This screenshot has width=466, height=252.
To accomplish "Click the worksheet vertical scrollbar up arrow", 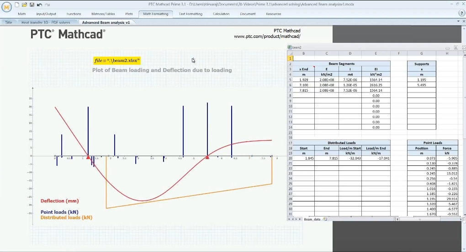I will [464, 28].
